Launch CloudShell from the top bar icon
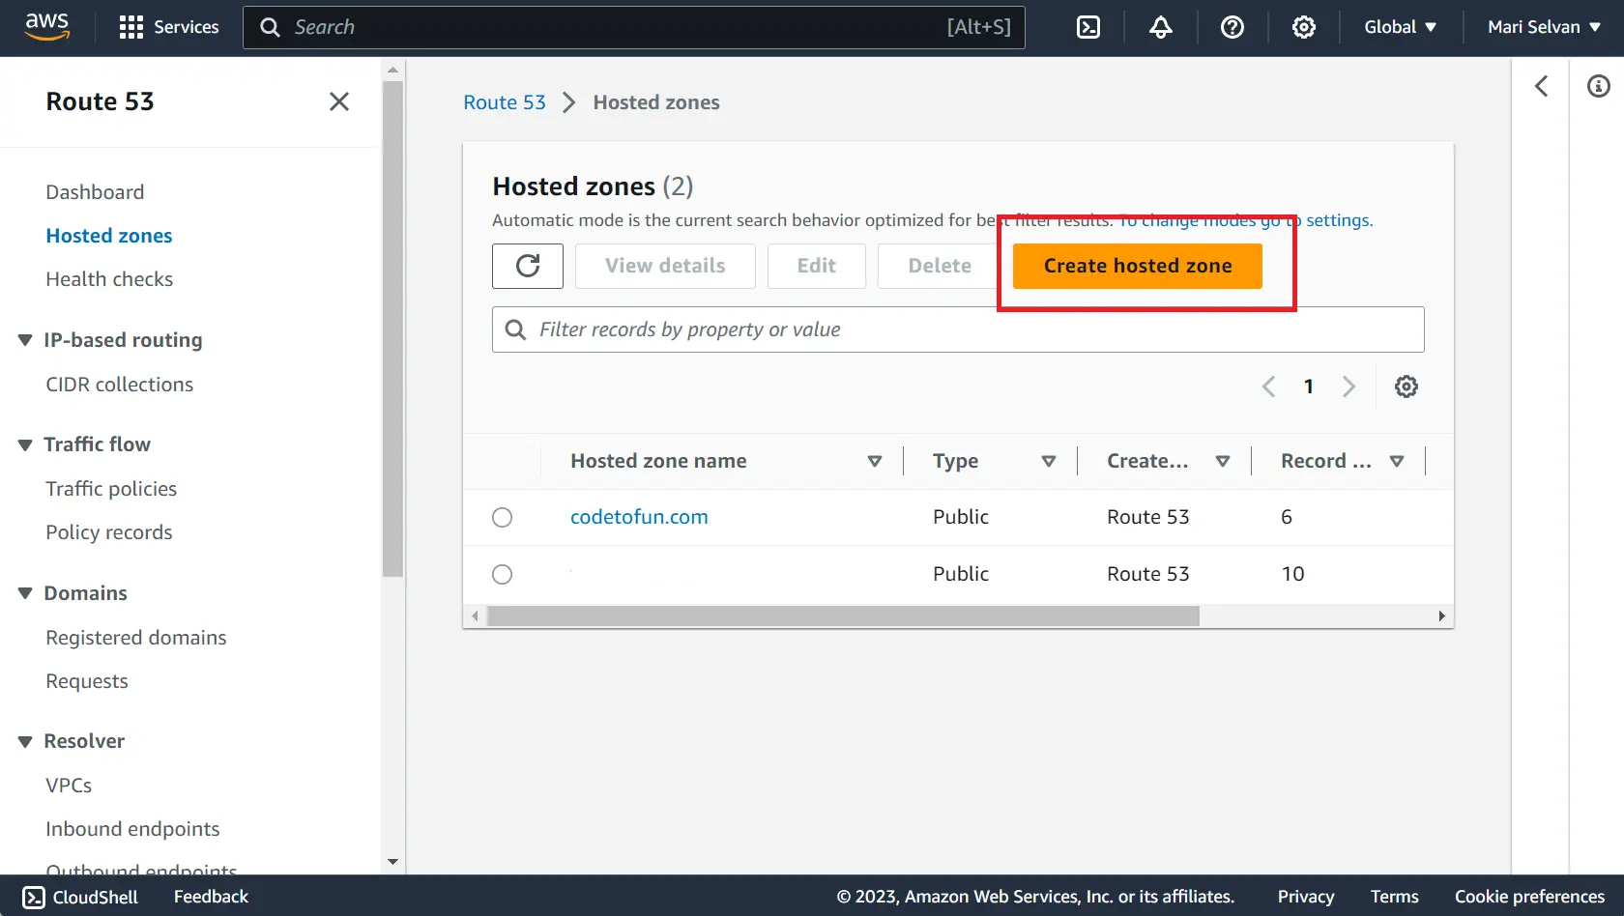This screenshot has width=1624, height=916. click(1088, 27)
